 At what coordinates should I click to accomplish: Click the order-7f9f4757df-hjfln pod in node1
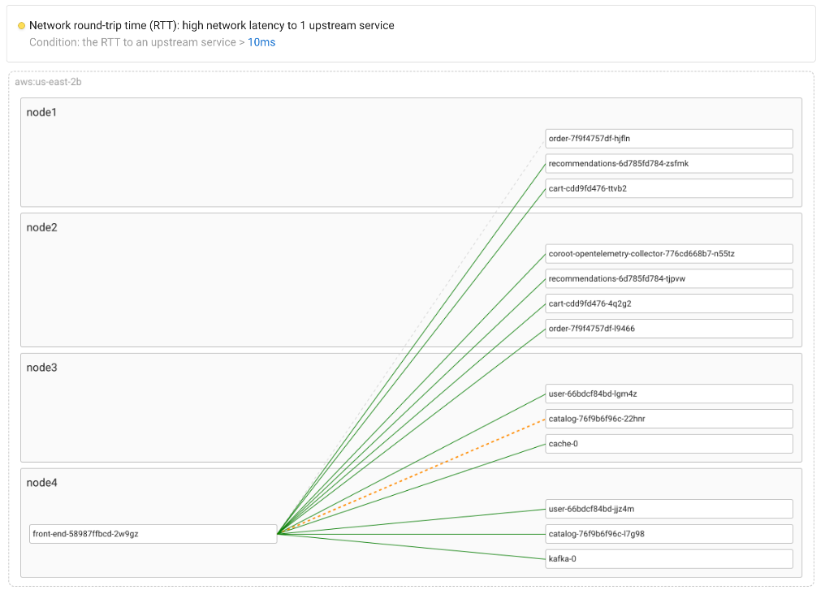668,138
